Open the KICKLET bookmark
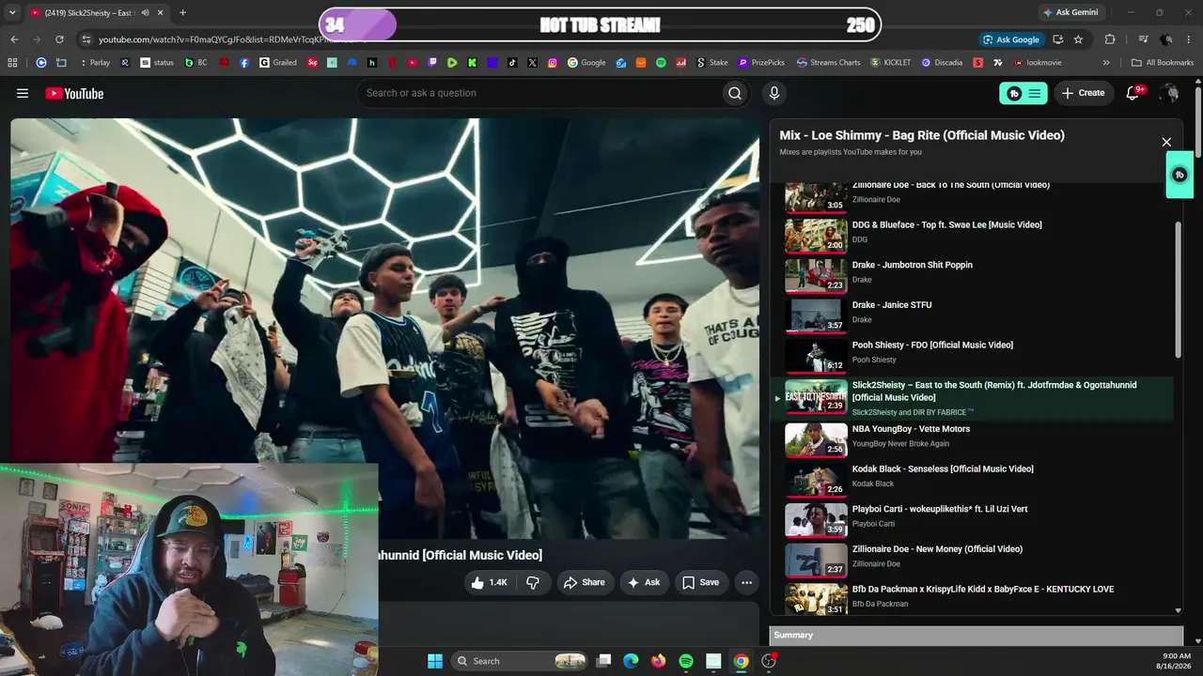Viewport: 1203px width, 676px height. [891, 63]
